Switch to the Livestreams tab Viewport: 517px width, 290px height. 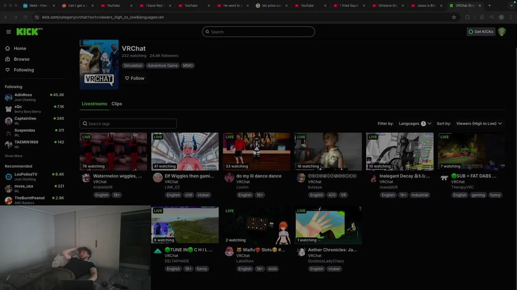tap(95, 104)
